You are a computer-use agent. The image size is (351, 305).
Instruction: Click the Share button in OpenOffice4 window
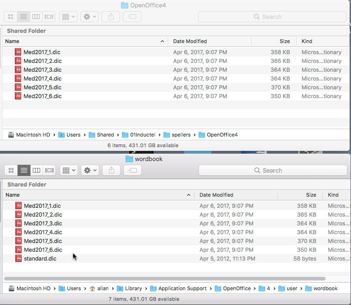point(111,17)
